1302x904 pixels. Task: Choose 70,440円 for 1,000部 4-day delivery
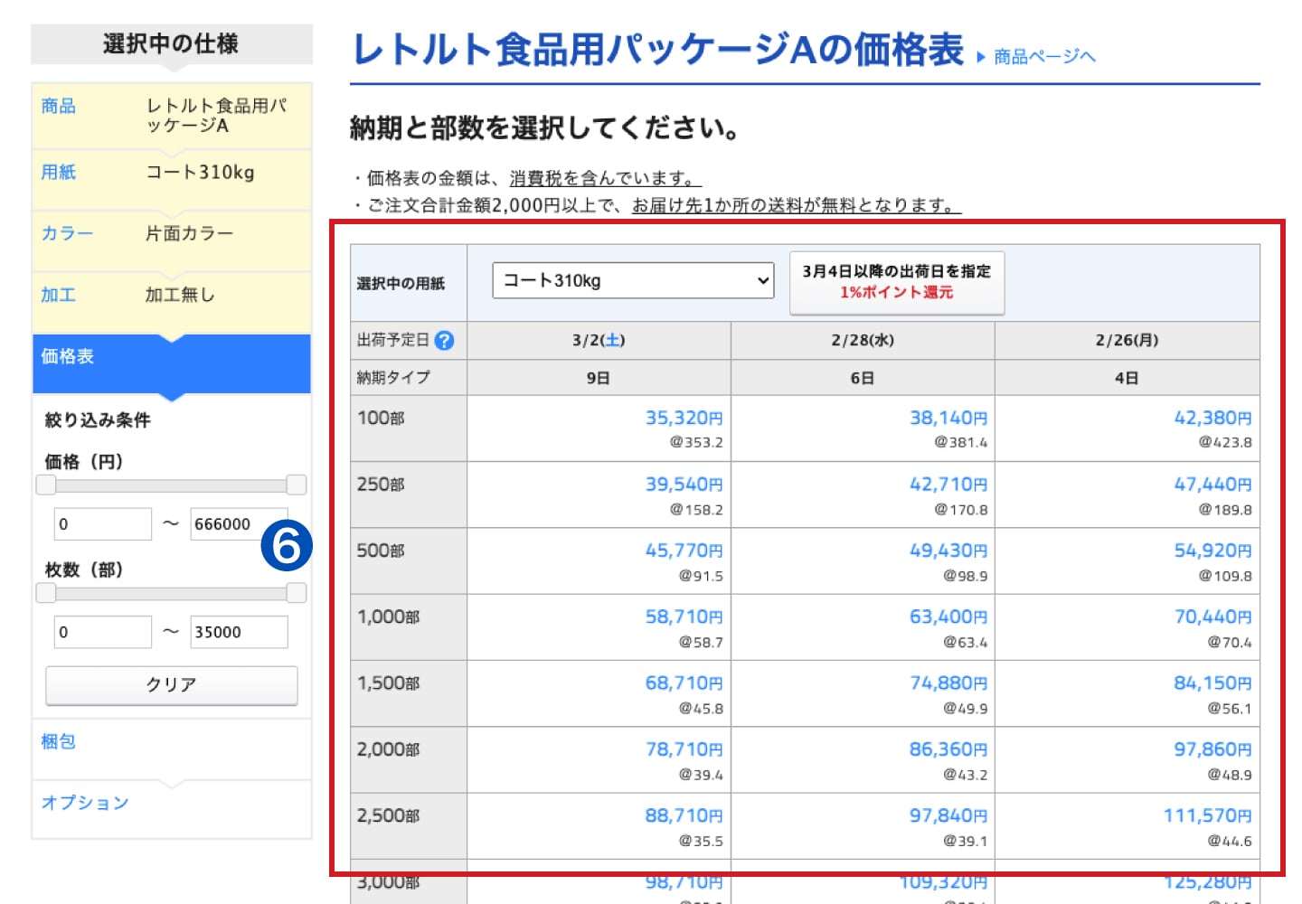coord(1212,617)
